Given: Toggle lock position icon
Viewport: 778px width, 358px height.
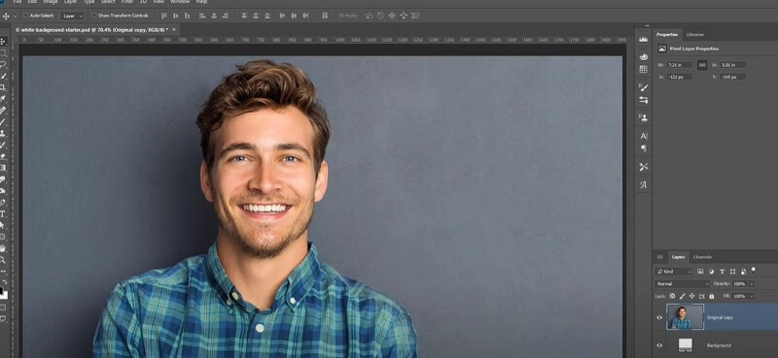Looking at the screenshot, I should pos(691,296).
